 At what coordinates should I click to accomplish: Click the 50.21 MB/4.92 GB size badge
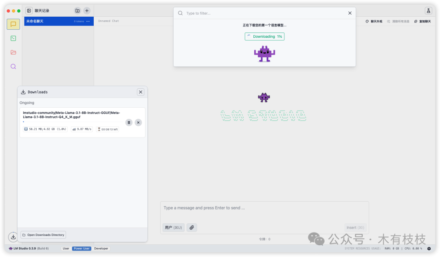coord(45,129)
